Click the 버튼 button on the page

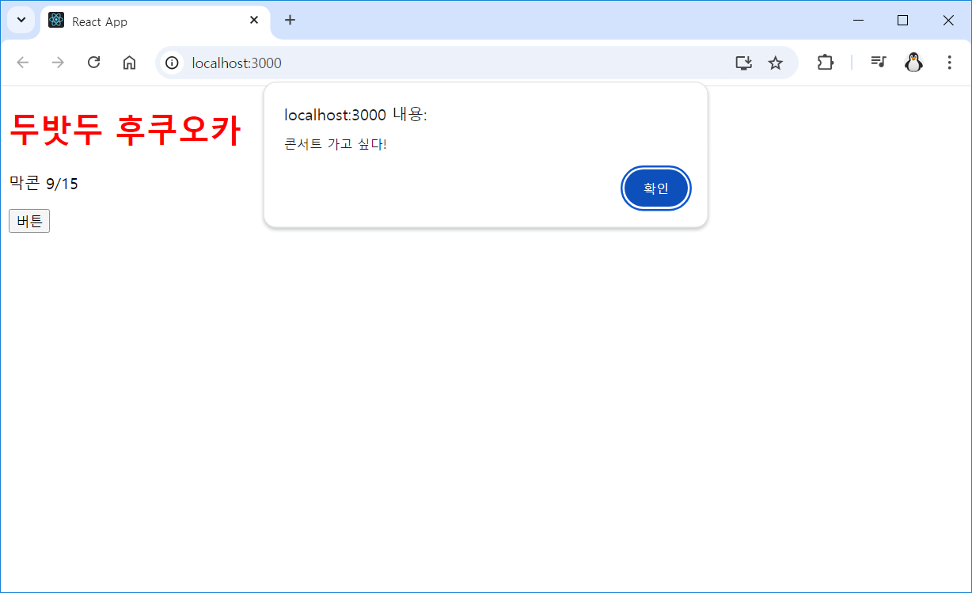(29, 221)
